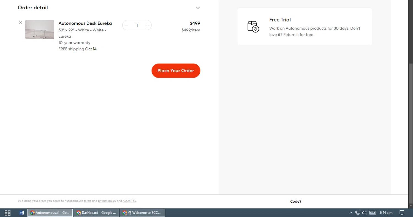Switch to Autonomous.ai Chrome taskbar window
The height and width of the screenshot is (217, 413).
click(50, 213)
